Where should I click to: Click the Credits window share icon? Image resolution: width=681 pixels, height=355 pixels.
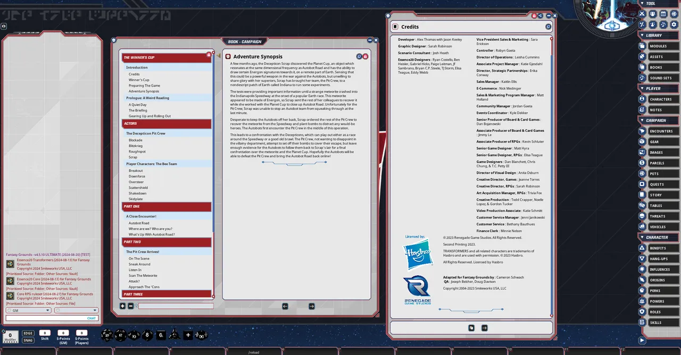pos(541,16)
